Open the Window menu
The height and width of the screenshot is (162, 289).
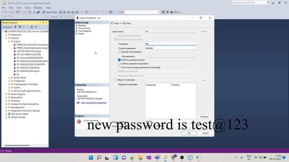click(x=38, y=8)
